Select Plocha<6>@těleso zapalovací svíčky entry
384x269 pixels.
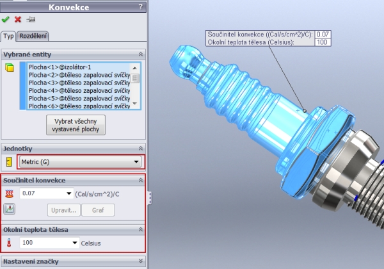pos(79,106)
